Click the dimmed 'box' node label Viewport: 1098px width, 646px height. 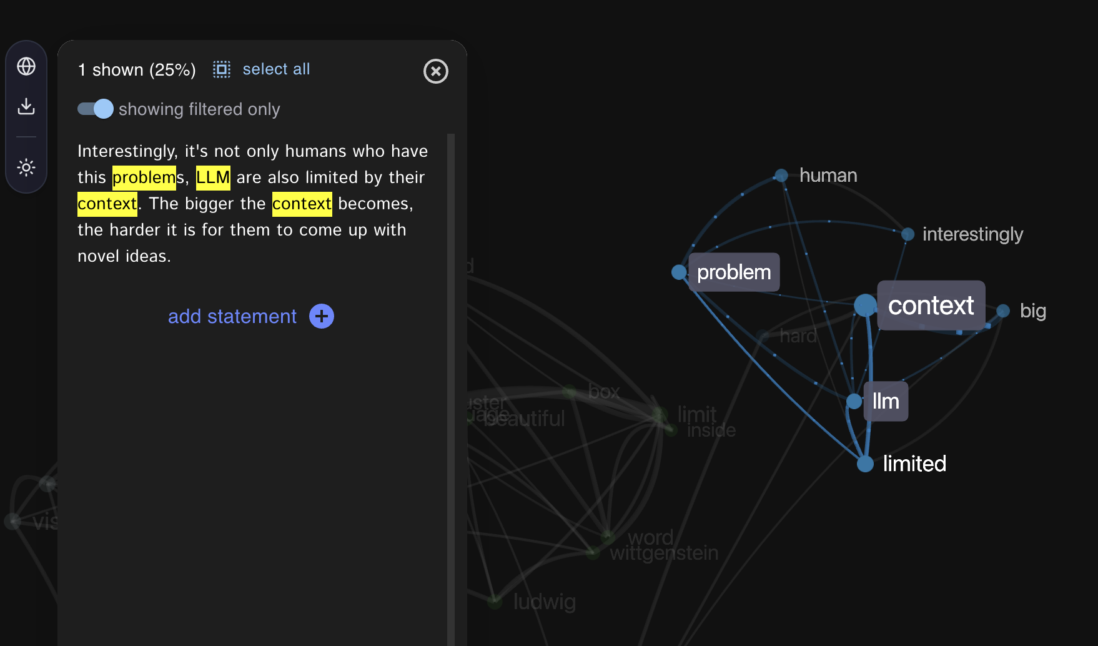(604, 392)
